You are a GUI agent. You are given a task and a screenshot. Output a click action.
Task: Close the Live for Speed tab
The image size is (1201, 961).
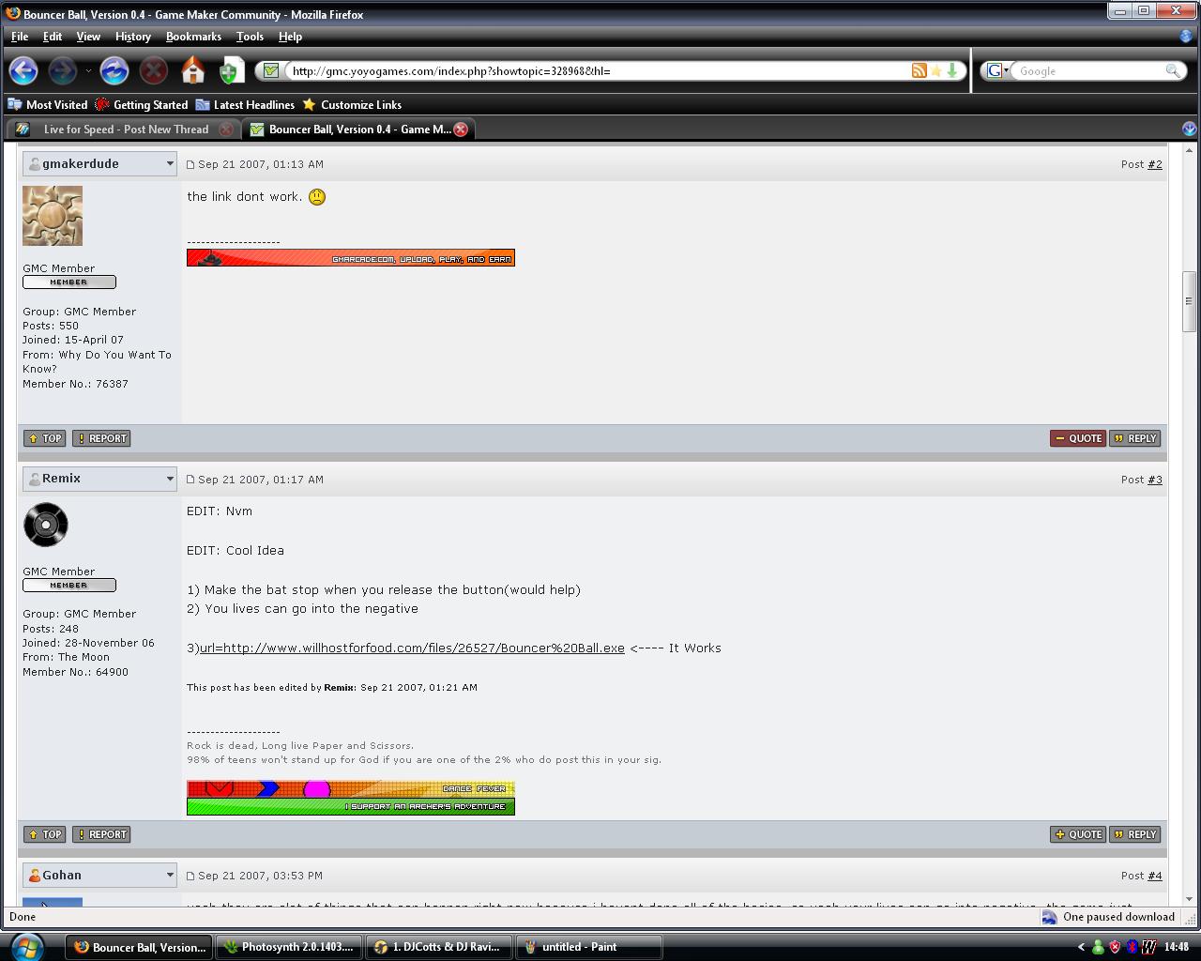click(226, 130)
